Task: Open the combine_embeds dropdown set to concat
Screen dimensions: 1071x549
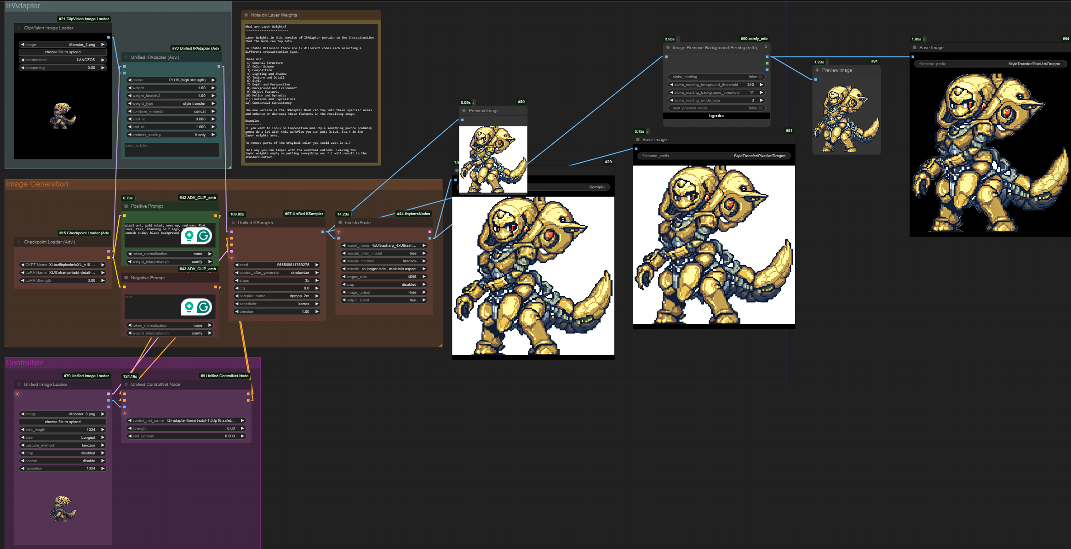Action: coord(172,112)
